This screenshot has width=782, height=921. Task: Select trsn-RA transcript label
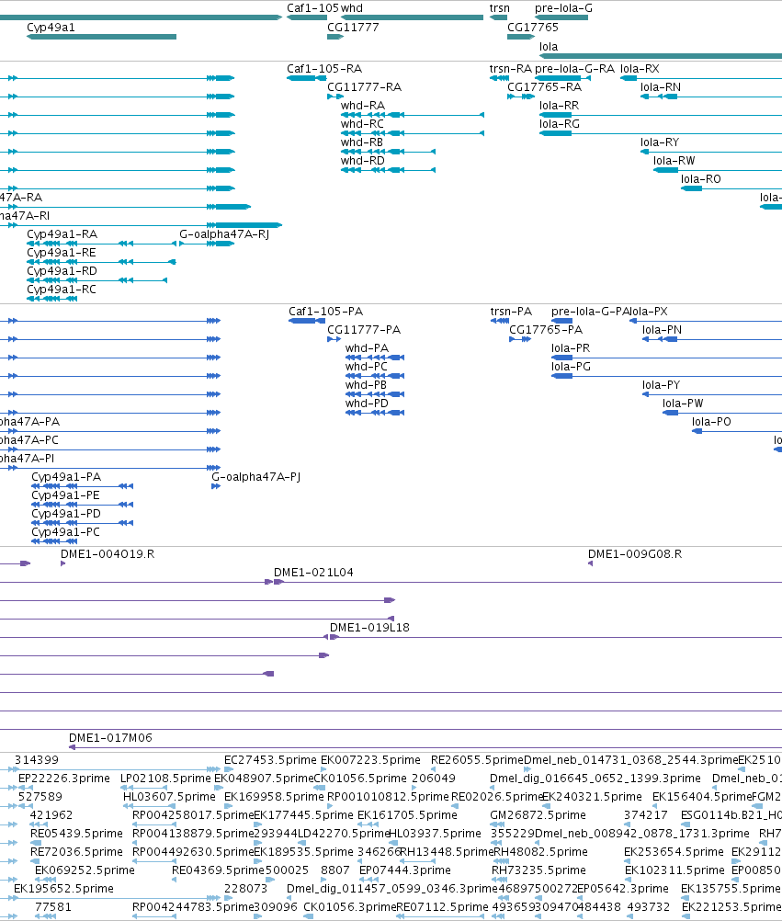(511, 69)
